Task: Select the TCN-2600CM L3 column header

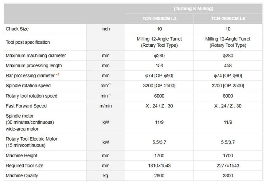Action: point(159,18)
